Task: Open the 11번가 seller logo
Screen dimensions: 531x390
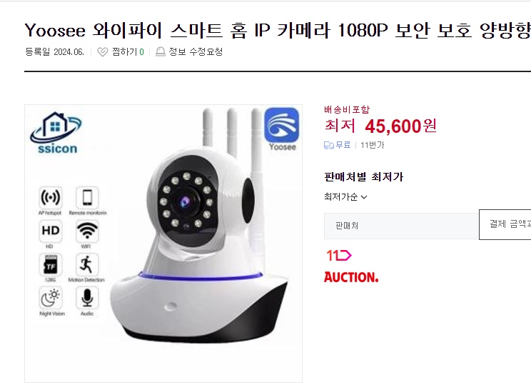Action: point(338,255)
